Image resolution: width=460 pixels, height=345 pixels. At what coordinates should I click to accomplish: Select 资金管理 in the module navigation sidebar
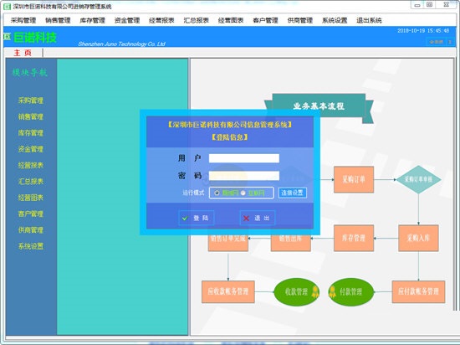point(31,149)
